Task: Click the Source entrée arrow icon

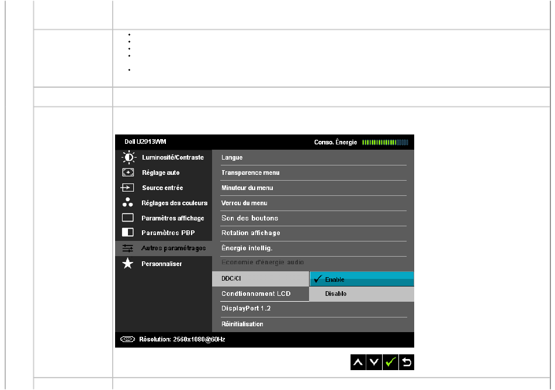Action: tap(127, 188)
